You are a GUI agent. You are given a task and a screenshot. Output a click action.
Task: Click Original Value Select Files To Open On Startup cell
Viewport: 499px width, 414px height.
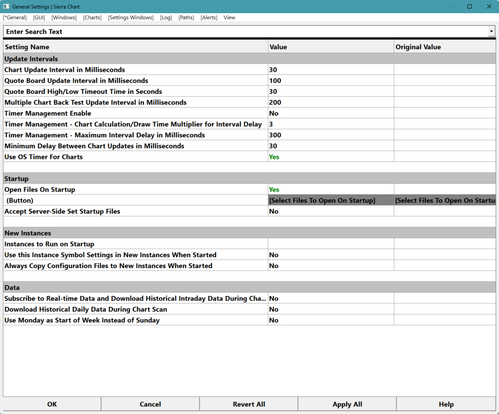(445, 200)
